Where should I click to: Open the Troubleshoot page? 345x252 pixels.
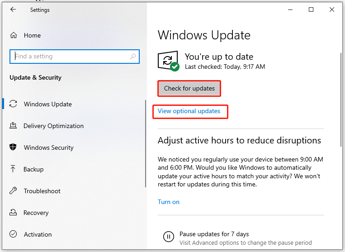pyautogui.click(x=42, y=191)
